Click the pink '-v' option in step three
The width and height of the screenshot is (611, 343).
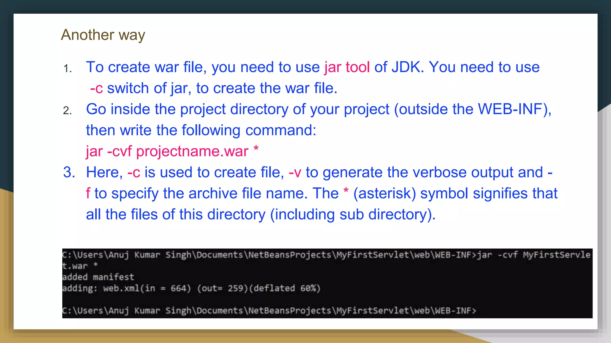point(295,173)
